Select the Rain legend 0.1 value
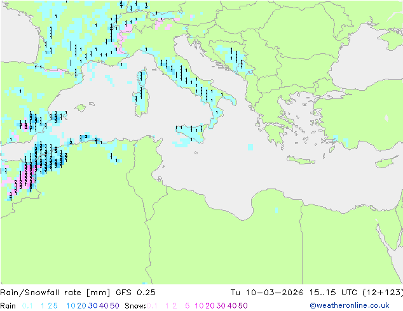 click(27, 306)
